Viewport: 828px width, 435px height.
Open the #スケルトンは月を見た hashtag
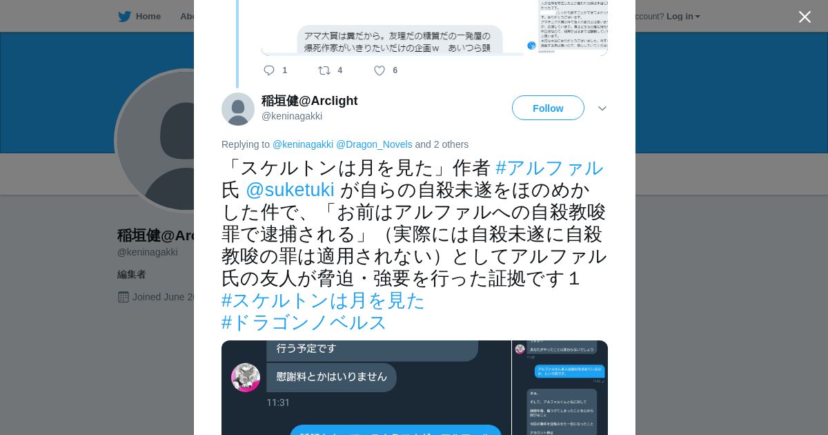pos(323,300)
